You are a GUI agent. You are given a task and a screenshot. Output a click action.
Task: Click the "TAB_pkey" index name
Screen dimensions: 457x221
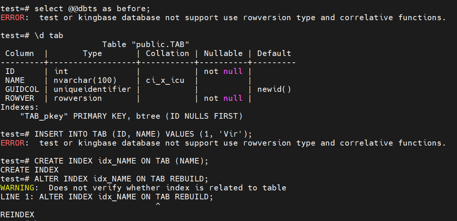coord(44,116)
